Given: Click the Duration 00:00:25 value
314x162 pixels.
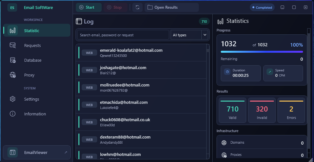Looking at the screenshot, I should point(240,76).
